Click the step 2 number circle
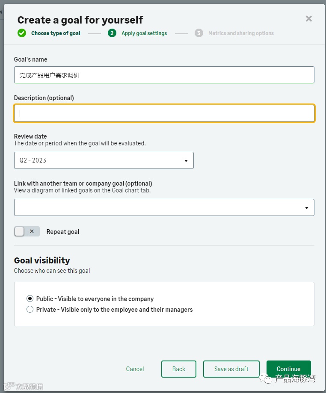Screen dimensions: 326x393 [x=112, y=33]
